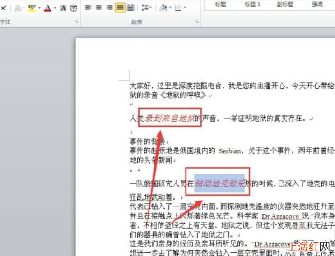Viewport: 335px width, 256px height.
Task: Toggle distributed alignment
Action: click(x=130, y=8)
